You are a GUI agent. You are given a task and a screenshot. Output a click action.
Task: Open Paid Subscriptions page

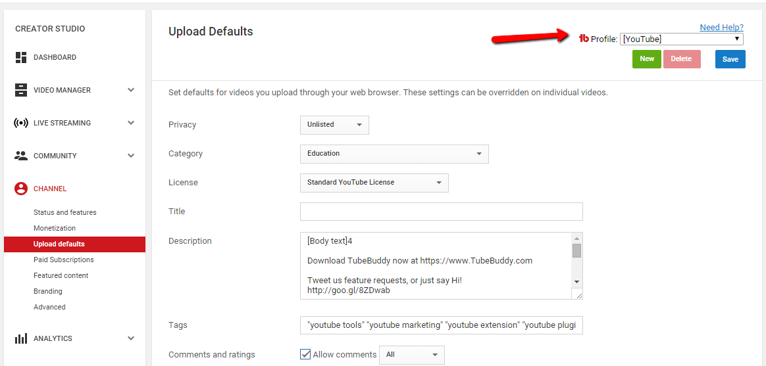64,260
